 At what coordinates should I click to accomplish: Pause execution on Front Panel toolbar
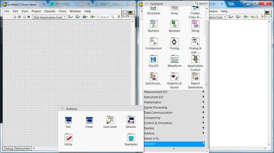(29, 17)
